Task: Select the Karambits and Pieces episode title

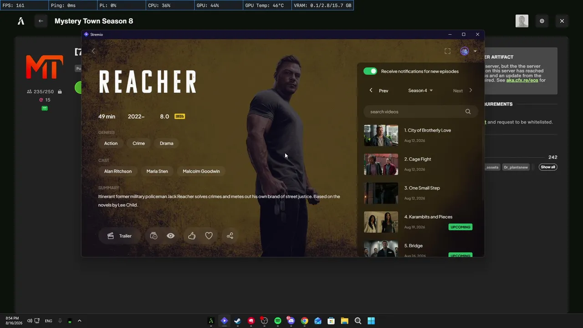Action: pos(428,217)
